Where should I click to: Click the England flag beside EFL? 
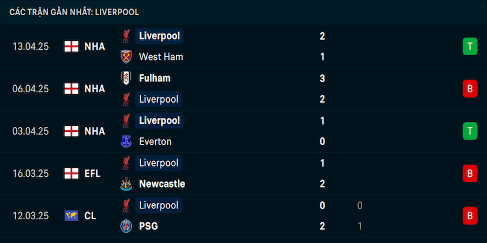pyautogui.click(x=71, y=174)
